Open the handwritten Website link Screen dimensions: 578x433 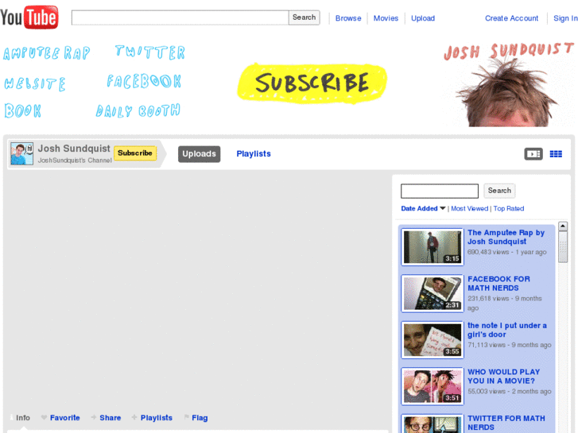point(35,83)
